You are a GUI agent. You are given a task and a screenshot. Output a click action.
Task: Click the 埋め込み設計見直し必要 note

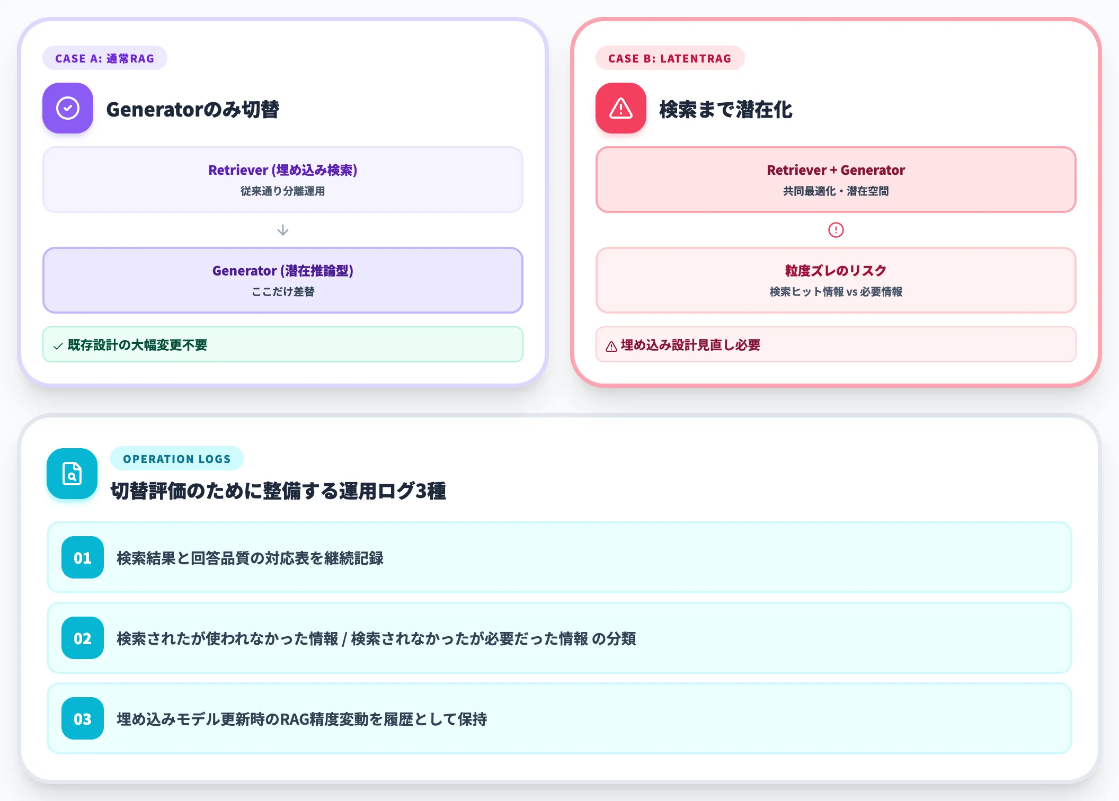click(x=836, y=345)
